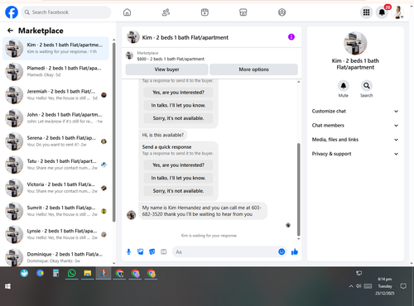The height and width of the screenshot is (306, 414).
Task: Open the Groups icon in top navigation
Action: click(282, 12)
